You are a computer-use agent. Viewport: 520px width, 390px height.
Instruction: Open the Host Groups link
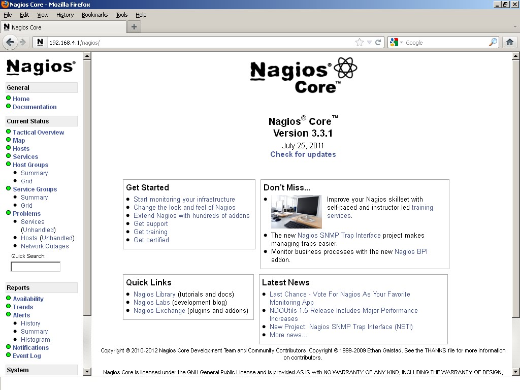pyautogui.click(x=30, y=165)
